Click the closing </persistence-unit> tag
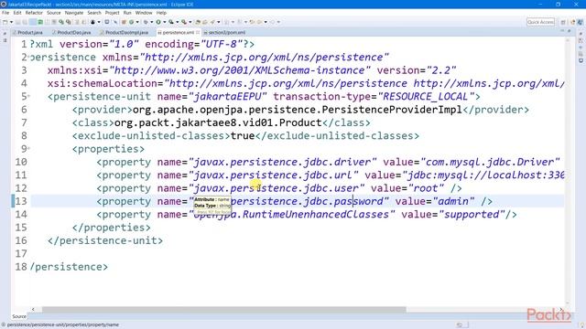586x329 pixels. 105,240
